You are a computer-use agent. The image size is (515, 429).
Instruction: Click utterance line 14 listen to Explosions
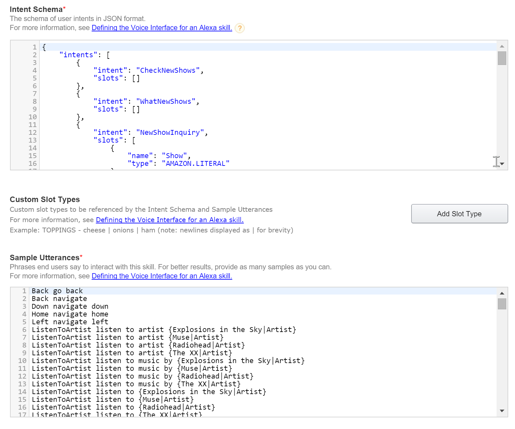coord(149,392)
